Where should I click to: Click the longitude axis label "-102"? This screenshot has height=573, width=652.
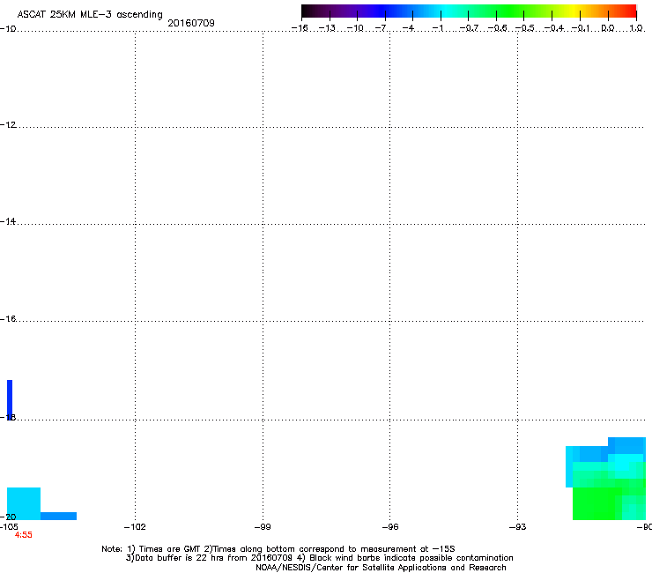[135, 527]
